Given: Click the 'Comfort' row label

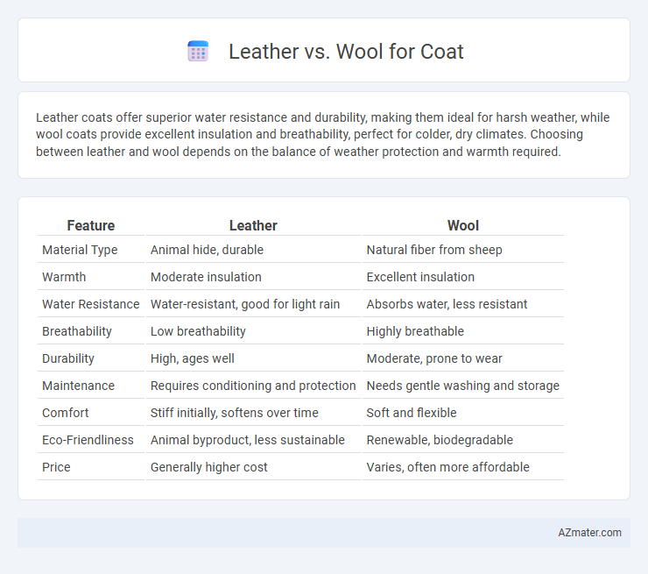Looking at the screenshot, I should pos(66,413).
